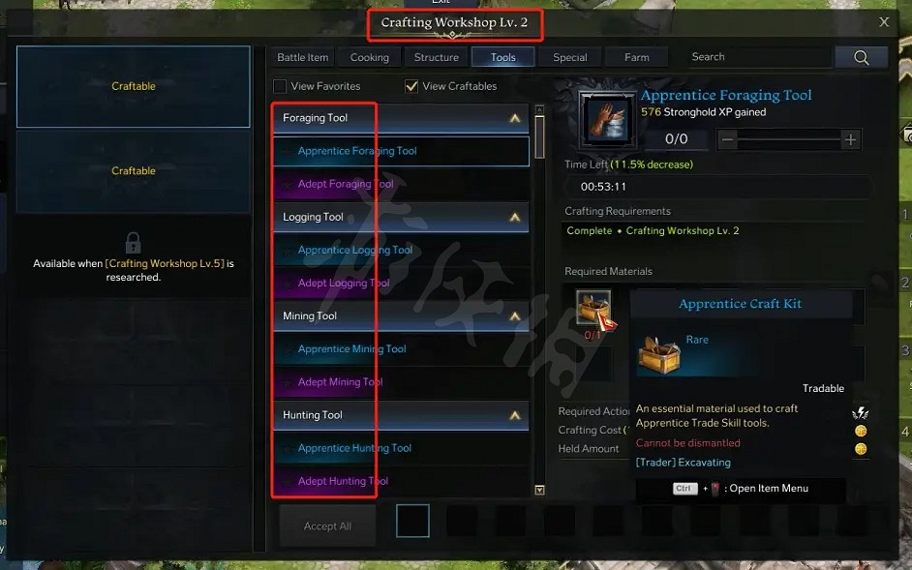Click the magnifying glass search icon
Image resolution: width=912 pixels, height=570 pixels.
click(861, 57)
